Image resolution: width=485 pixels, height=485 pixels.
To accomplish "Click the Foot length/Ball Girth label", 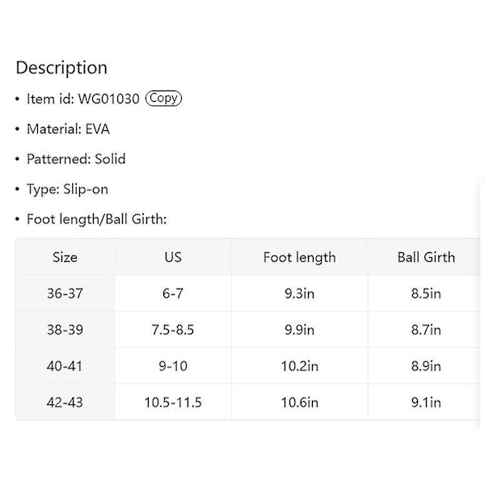I will point(96,219).
